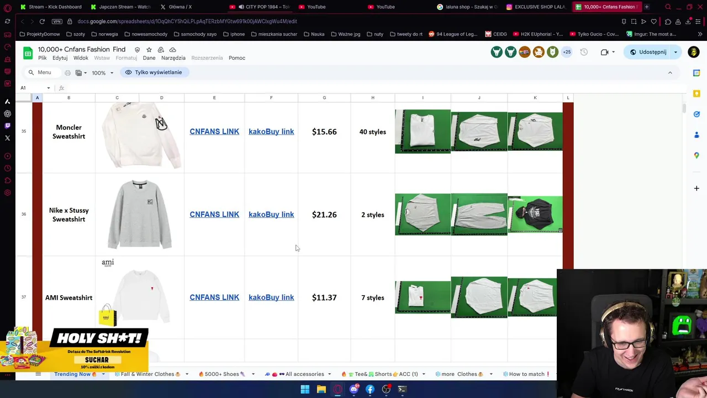Collapse the toolbar with the chevron arrow
Image resolution: width=707 pixels, height=398 pixels.
click(x=670, y=72)
